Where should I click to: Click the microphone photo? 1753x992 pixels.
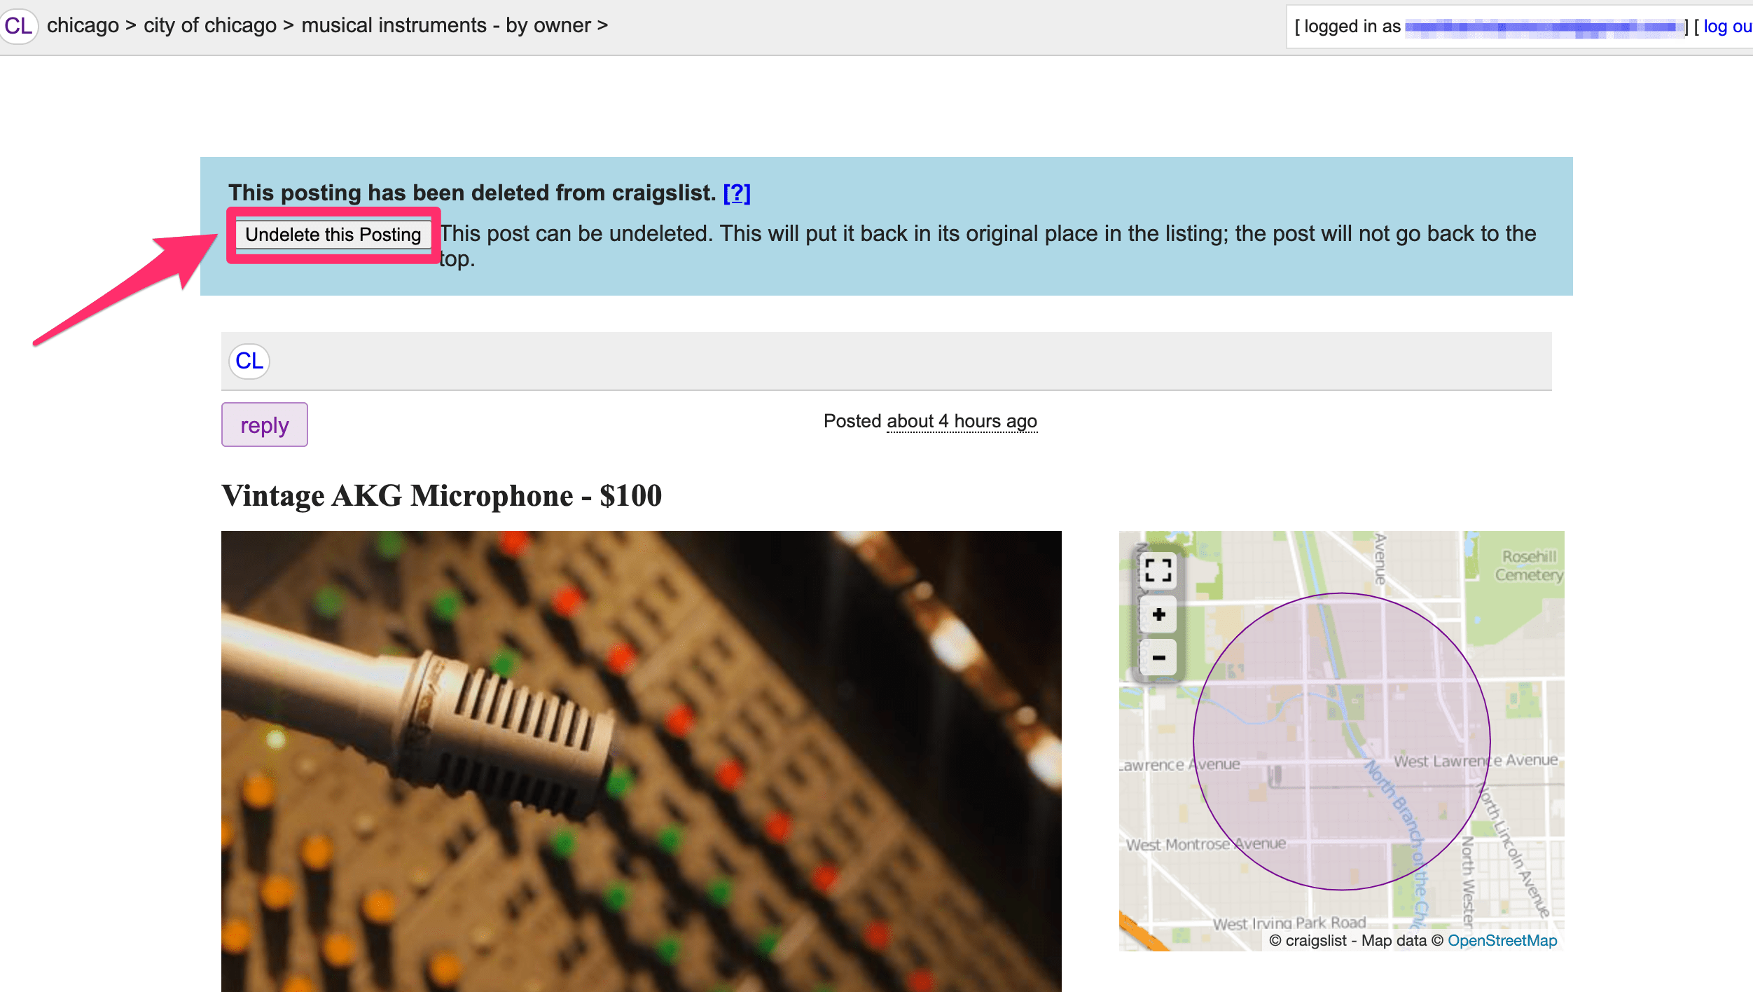click(641, 757)
